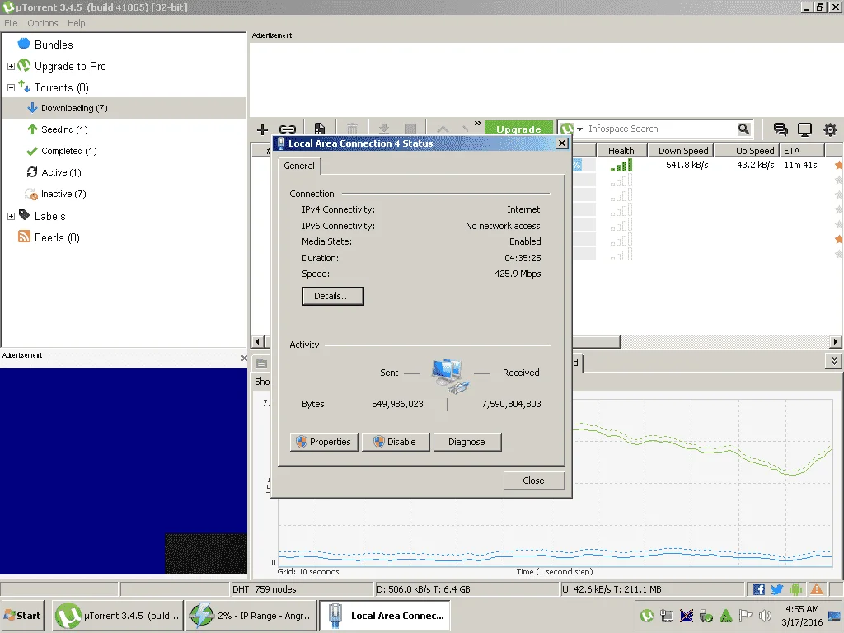This screenshot has height=633, width=844.
Task: Click the Add Torrent plus icon
Action: click(262, 129)
